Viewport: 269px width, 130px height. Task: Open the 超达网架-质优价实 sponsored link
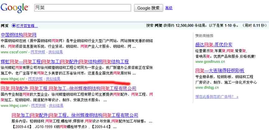click(214, 44)
